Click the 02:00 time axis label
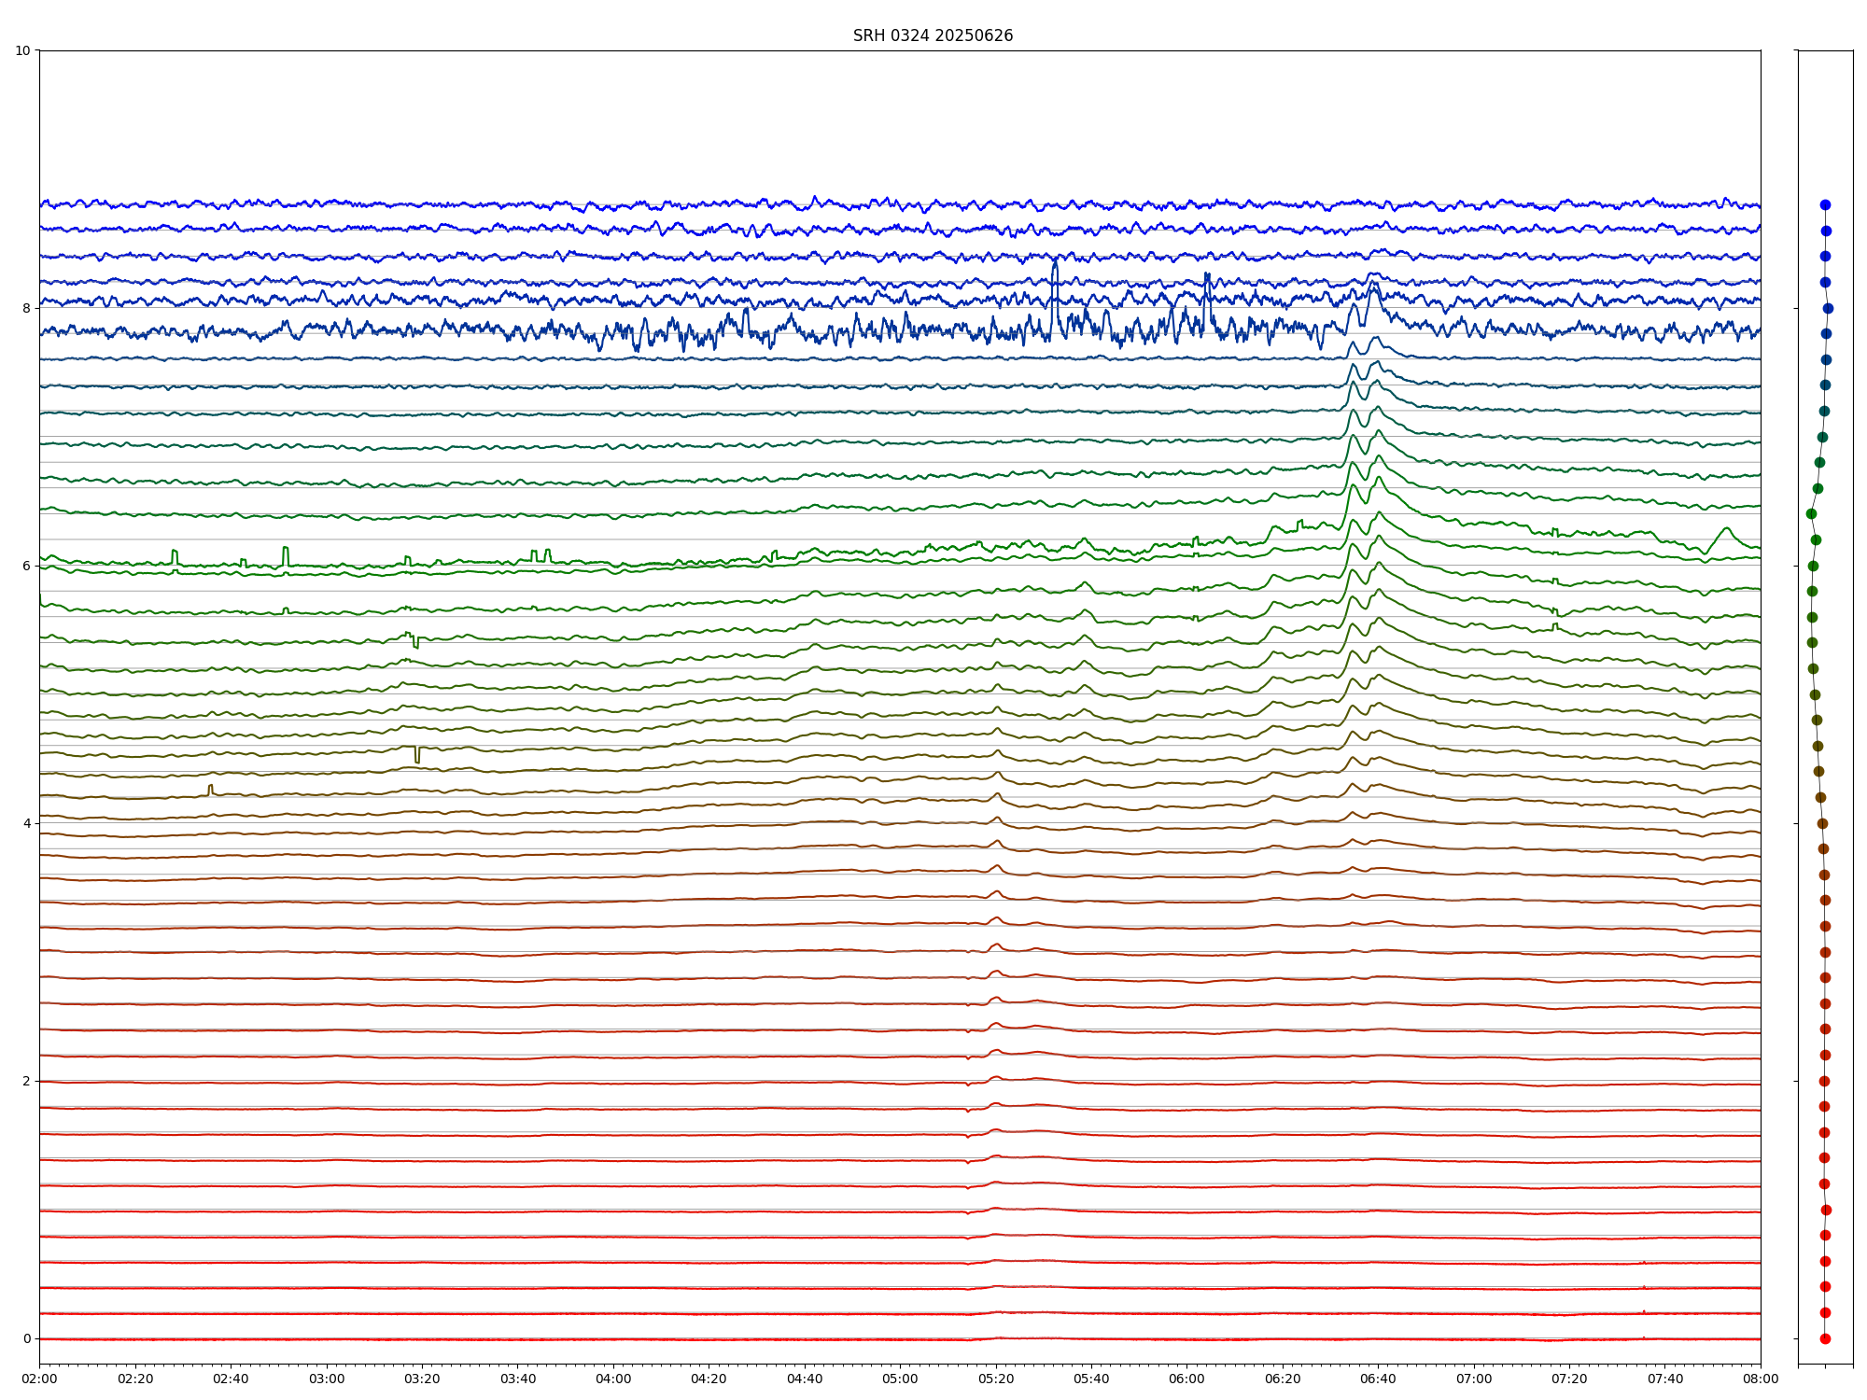The width and height of the screenshot is (1867, 1400). click(x=39, y=1379)
